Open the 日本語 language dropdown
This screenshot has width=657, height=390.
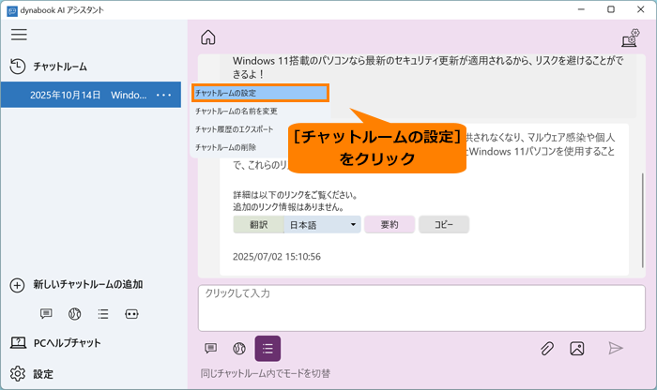click(322, 225)
